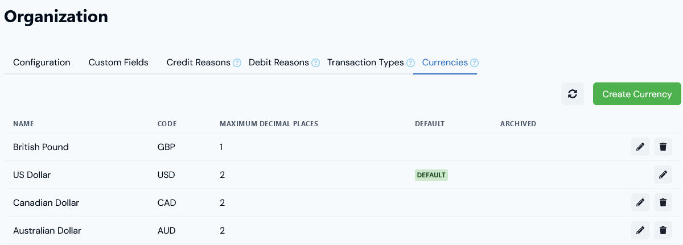Show help icon beside Currencies tab
This screenshot has width=683, height=245.
point(474,63)
